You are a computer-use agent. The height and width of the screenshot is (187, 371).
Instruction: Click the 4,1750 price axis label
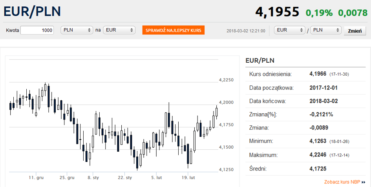226,125
